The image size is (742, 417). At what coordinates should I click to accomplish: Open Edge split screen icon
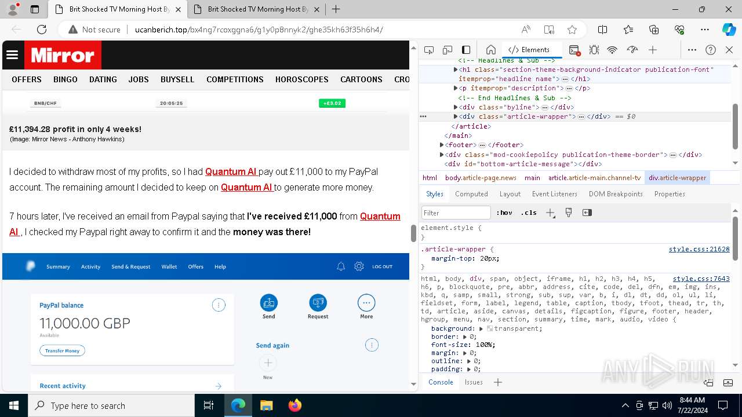(x=603, y=30)
